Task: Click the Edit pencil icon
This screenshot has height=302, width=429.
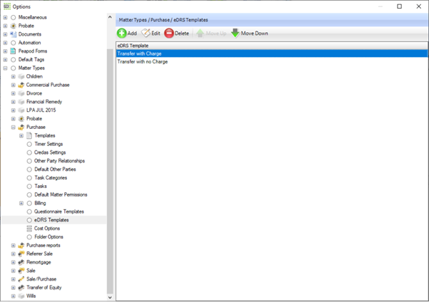Action: coord(145,33)
